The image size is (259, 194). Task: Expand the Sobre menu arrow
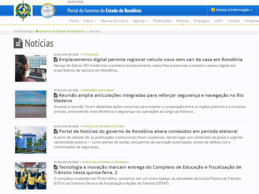pyautogui.click(x=95, y=21)
